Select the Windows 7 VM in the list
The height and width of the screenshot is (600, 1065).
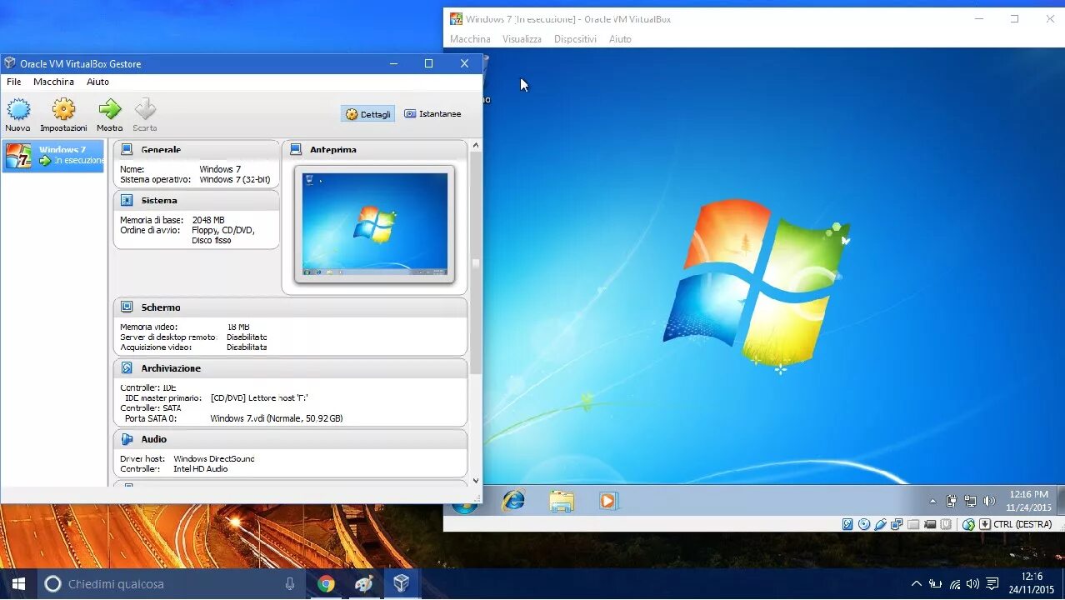53,156
